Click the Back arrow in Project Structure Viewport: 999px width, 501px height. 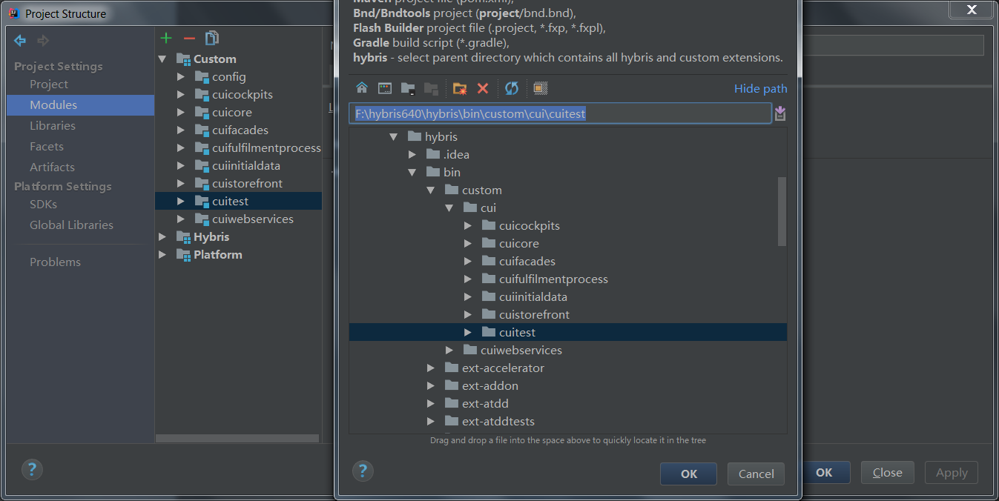coord(20,40)
